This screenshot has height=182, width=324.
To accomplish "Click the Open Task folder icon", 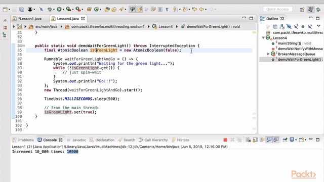I will (114, 9).
